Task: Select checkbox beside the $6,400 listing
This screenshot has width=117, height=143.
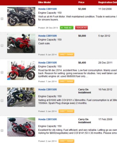Action: coord(2,72)
